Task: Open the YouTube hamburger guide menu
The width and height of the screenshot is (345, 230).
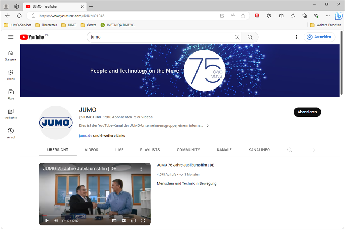Action: pyautogui.click(x=11, y=37)
